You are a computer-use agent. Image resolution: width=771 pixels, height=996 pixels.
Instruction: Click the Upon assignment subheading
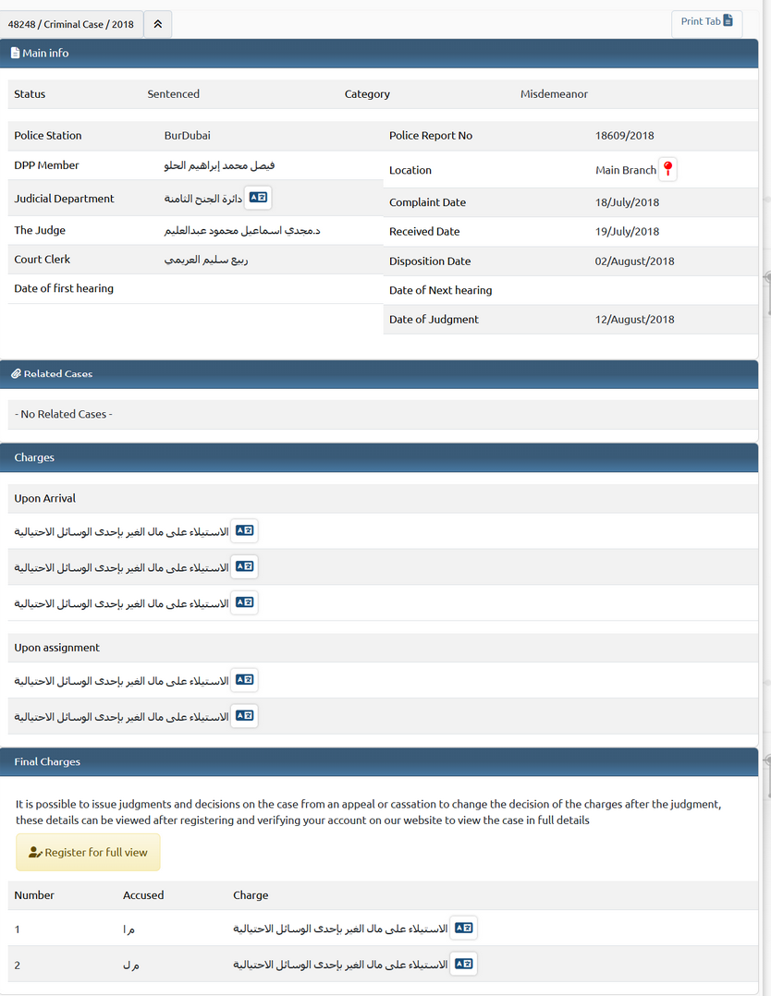pyautogui.click(x=56, y=648)
